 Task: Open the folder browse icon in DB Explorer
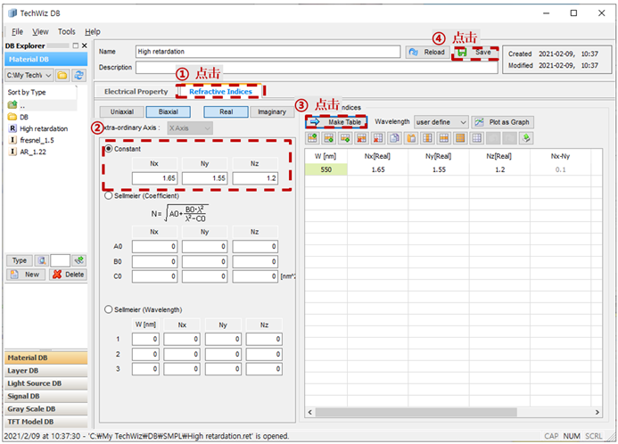point(62,75)
